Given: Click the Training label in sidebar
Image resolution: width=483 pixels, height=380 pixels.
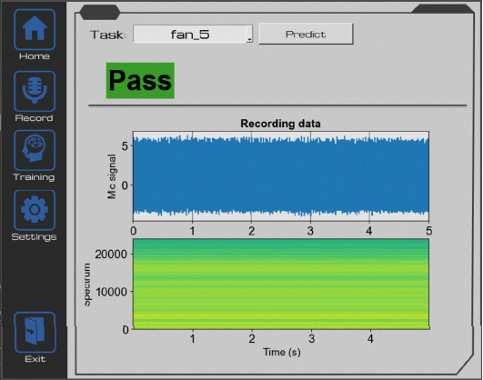Looking at the screenshot, I should 34,177.
